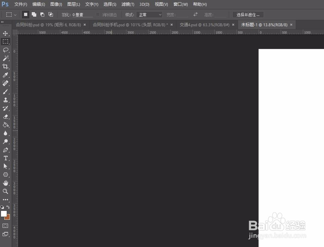The height and width of the screenshot is (247, 324).
Task: Click the width (宽度) input field
Action: 182,15
